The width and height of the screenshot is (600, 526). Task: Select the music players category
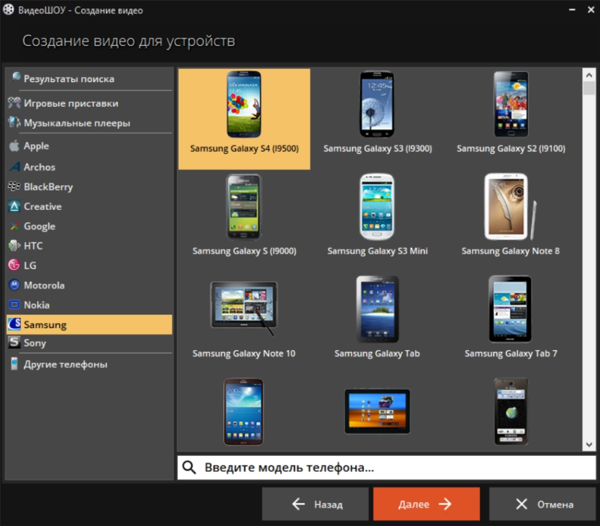[x=89, y=123]
